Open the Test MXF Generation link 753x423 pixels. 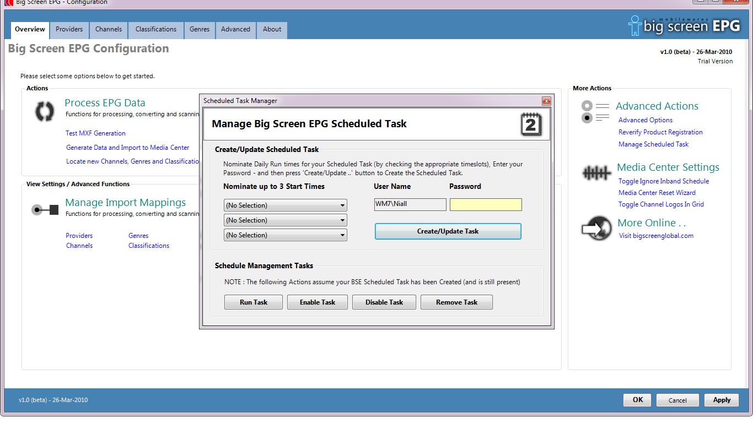pyautogui.click(x=96, y=133)
